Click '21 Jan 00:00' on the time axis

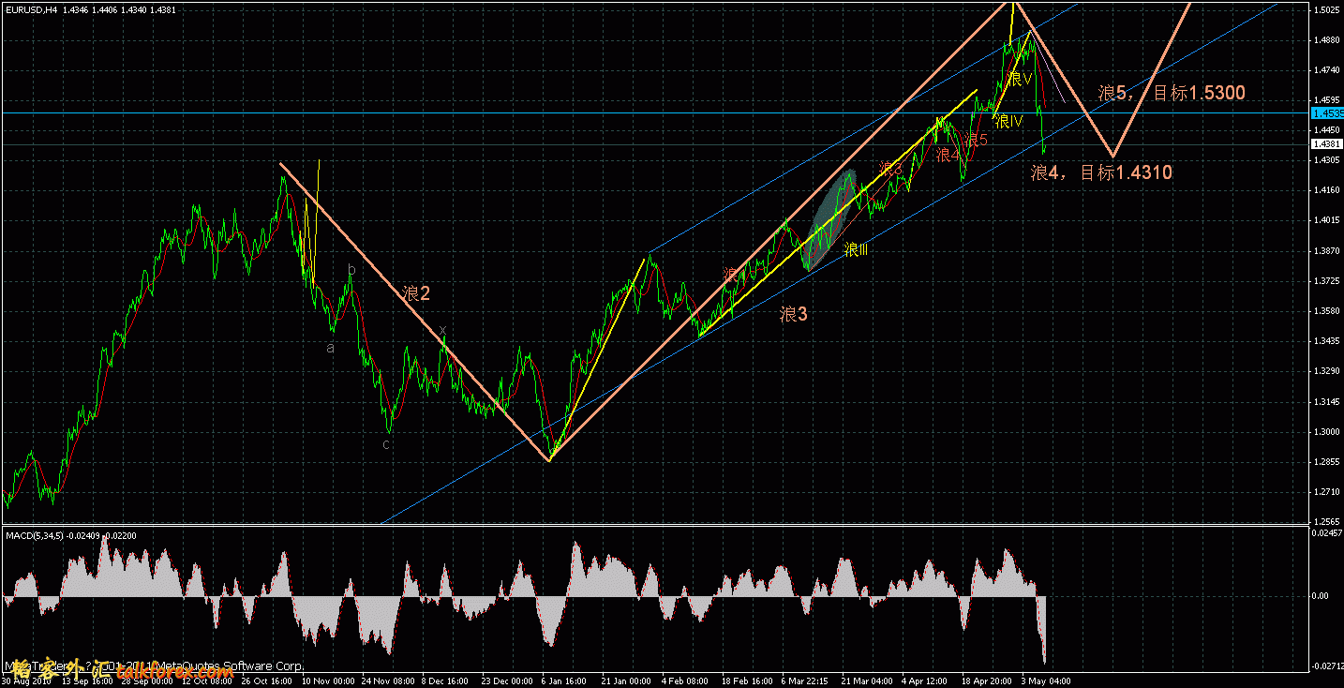click(x=627, y=682)
